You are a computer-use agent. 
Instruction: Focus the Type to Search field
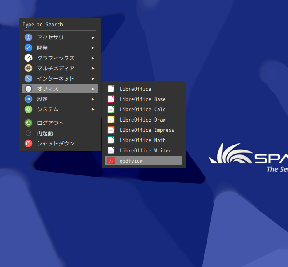pyautogui.click(x=60, y=25)
